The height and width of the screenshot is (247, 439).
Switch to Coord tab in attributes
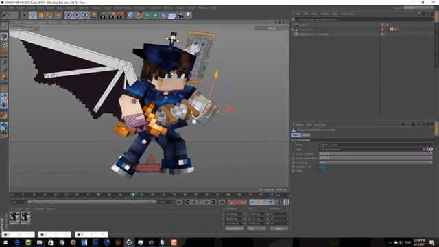[306, 135]
